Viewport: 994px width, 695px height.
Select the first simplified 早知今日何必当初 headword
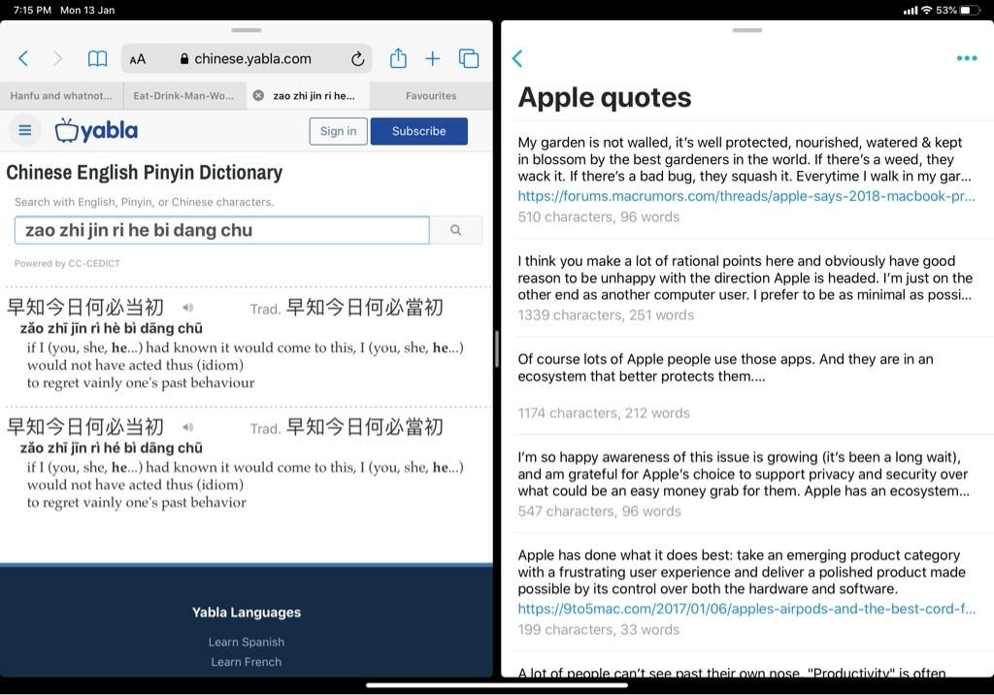[85, 308]
